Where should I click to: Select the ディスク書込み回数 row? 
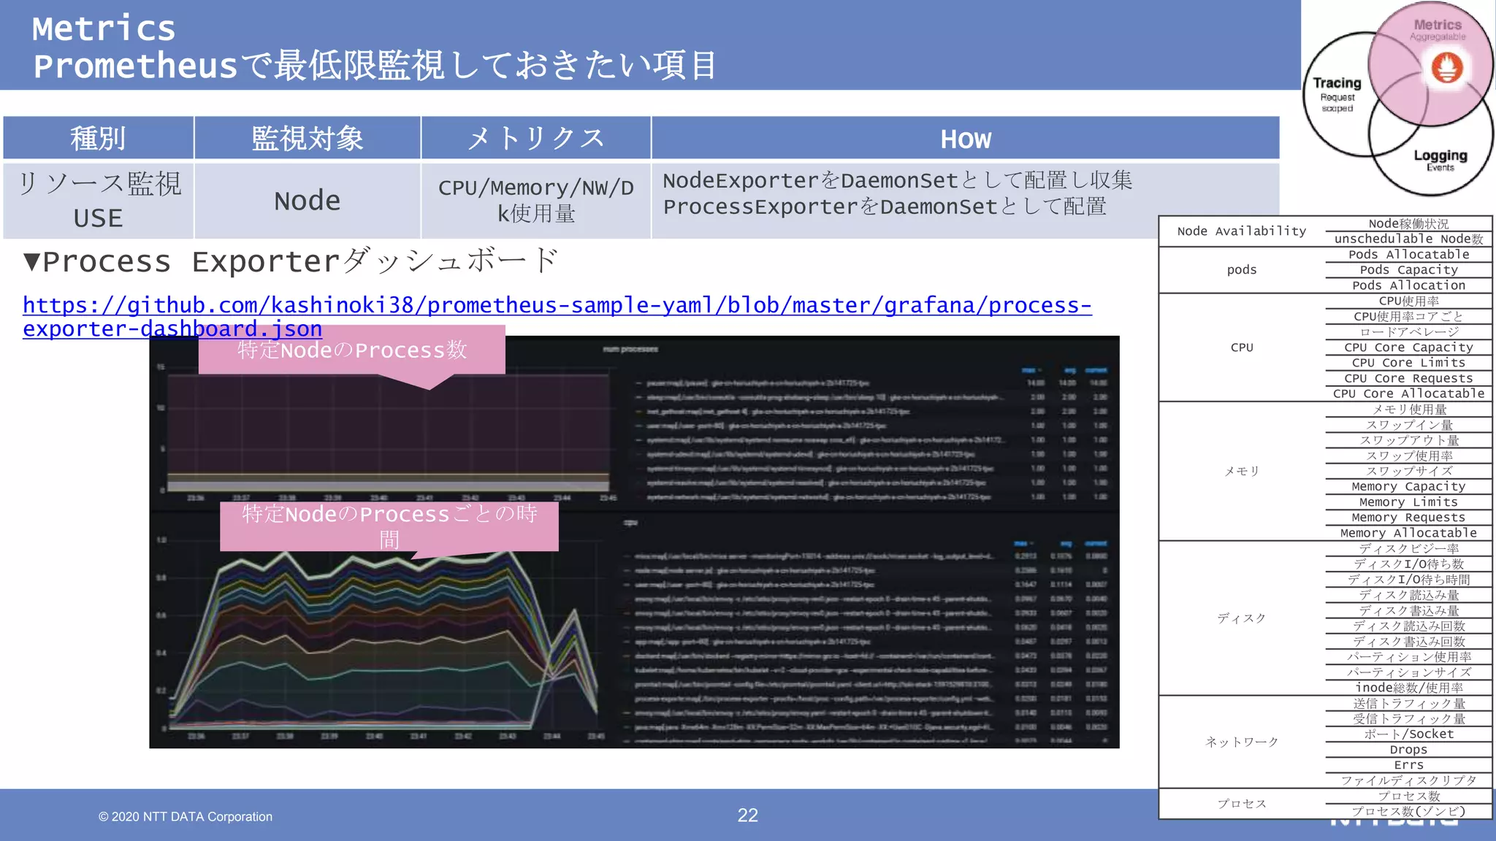point(1408,641)
